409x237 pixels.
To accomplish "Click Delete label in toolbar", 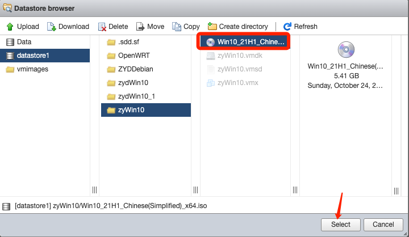I will (x=118, y=27).
